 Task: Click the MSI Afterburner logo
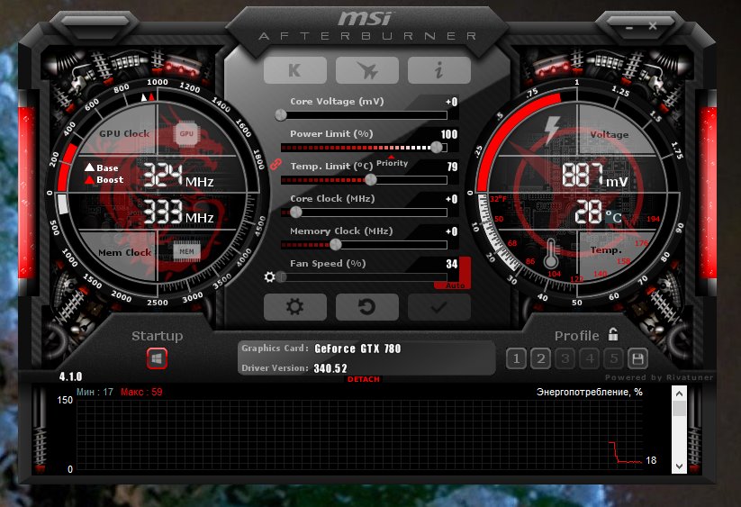point(367,26)
